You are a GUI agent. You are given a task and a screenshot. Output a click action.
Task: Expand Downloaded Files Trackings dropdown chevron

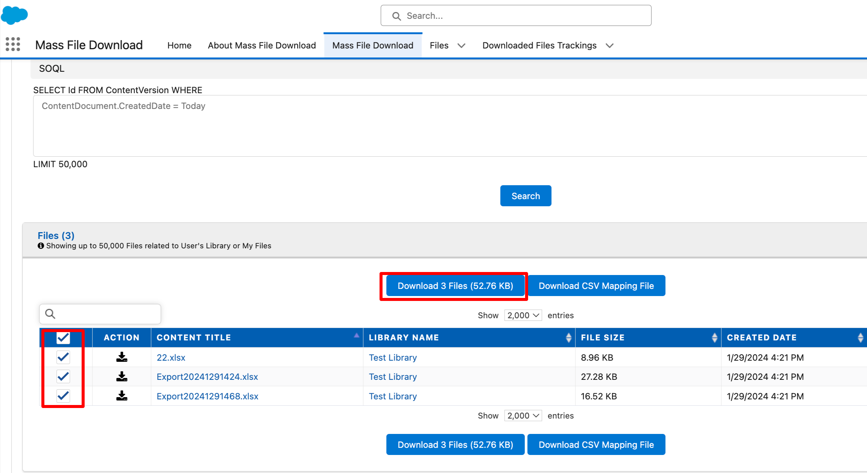point(609,45)
